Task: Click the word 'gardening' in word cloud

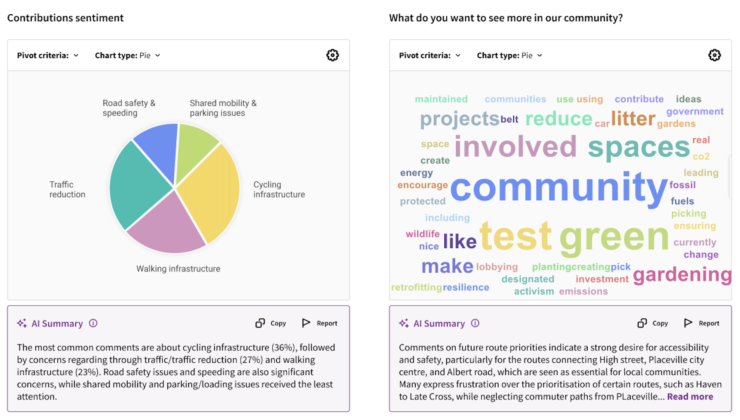Action: [682, 275]
